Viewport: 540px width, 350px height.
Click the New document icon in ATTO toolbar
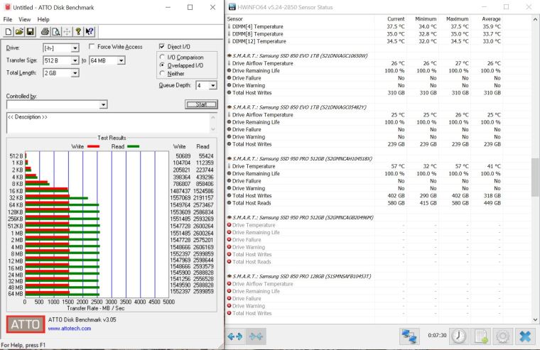coord(9,32)
